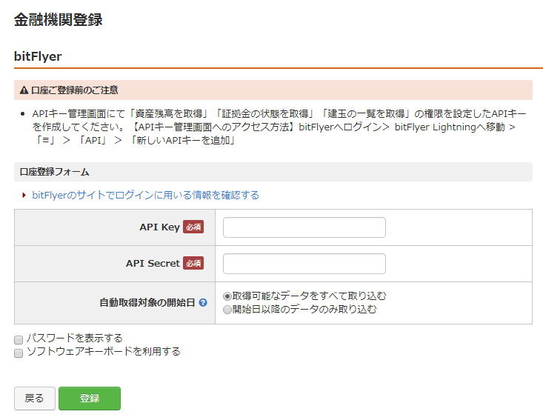543x420 pixels.
Task: Click the warning triangle icon before 口座ご登録前のご注意
Action: point(24,90)
